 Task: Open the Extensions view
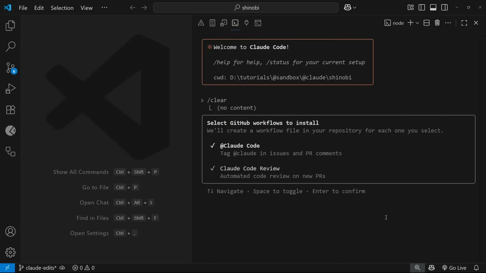(10, 110)
